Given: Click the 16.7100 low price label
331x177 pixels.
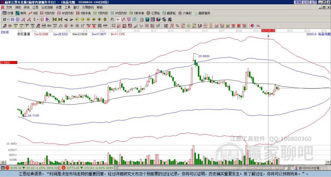Looking at the screenshot, I should 34,116.
